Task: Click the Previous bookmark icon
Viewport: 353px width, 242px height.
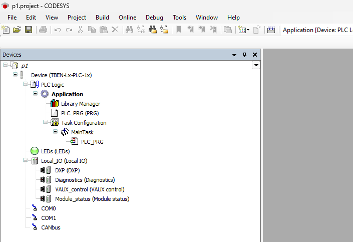Action: click(190, 30)
